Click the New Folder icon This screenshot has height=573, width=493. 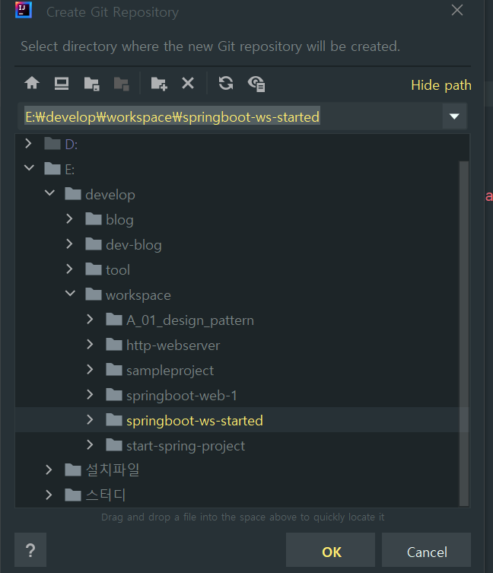158,84
